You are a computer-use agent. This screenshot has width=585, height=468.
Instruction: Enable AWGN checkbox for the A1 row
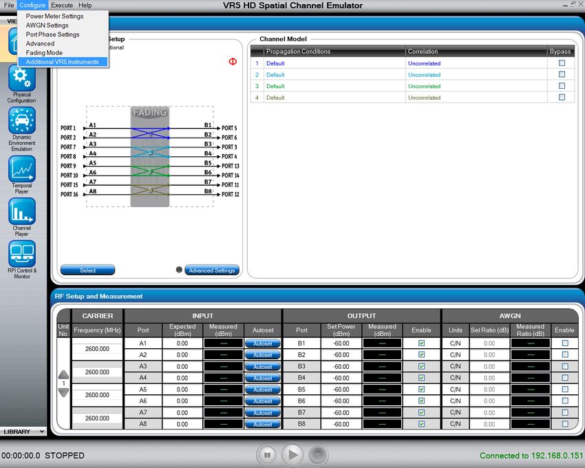(x=565, y=343)
